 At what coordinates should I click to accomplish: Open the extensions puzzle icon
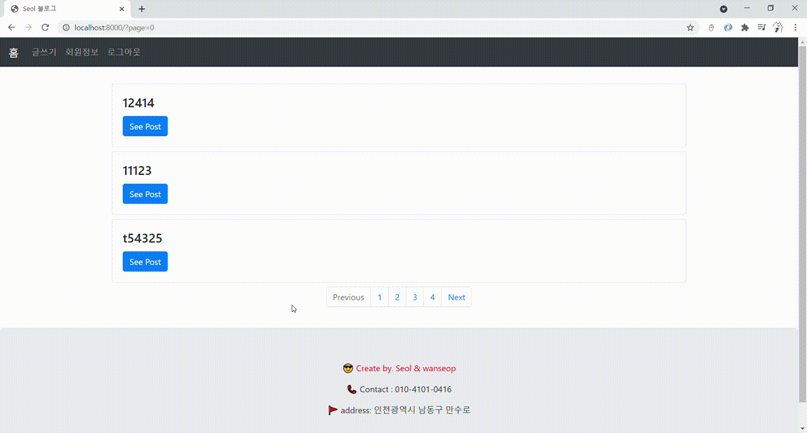pos(744,27)
